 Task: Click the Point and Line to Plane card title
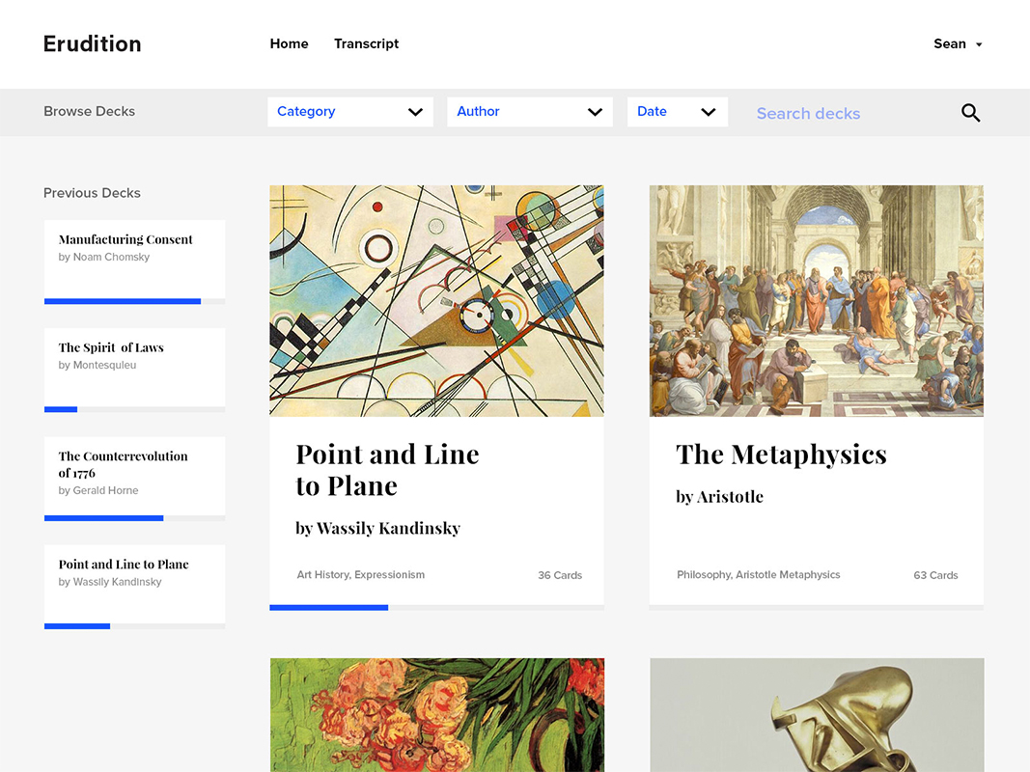pos(387,470)
